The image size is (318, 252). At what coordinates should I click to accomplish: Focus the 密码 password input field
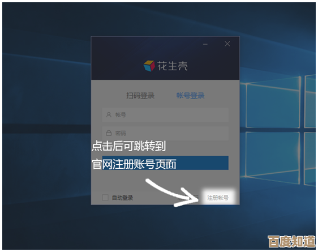pos(165,133)
